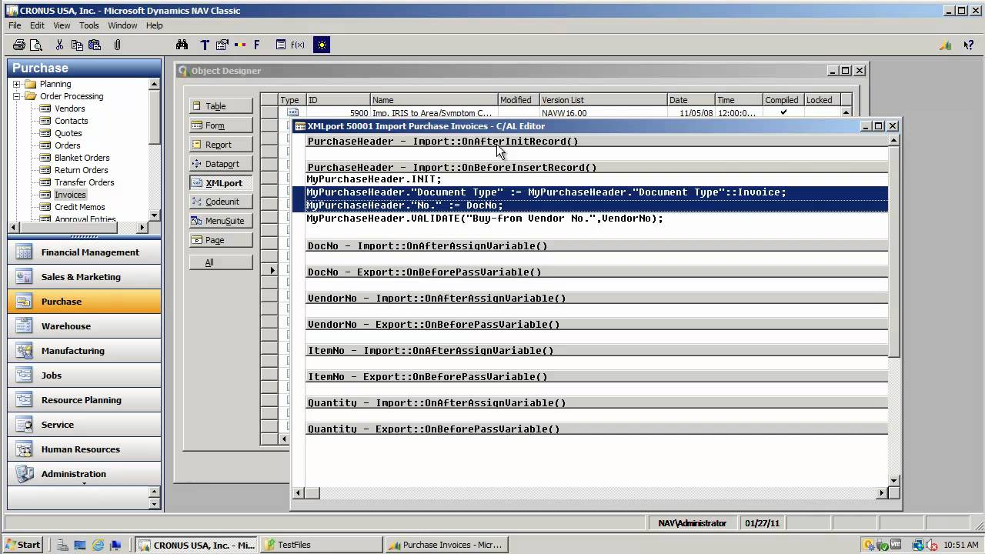Select the highlighted Invoices tree item

[70, 195]
